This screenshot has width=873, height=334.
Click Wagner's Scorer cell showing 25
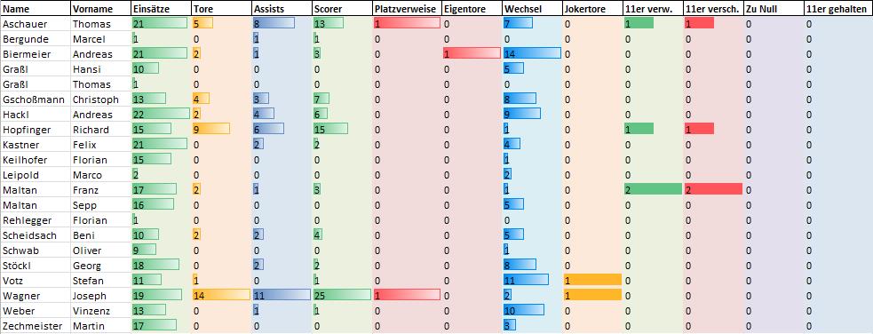(342, 295)
